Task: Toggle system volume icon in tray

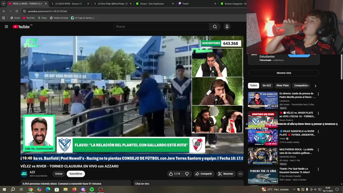Action: pyautogui.click(x=315, y=190)
